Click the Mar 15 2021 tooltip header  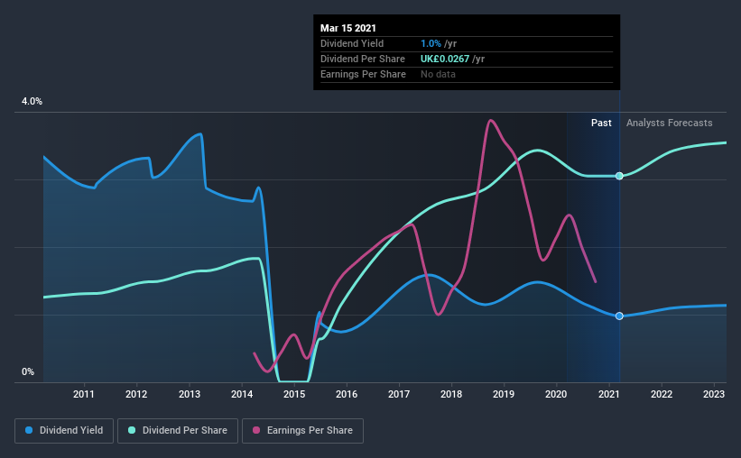[x=348, y=28]
